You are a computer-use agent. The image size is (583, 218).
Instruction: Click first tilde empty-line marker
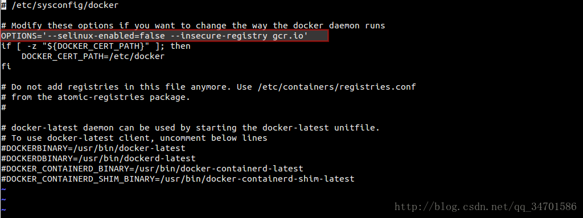[3, 190]
